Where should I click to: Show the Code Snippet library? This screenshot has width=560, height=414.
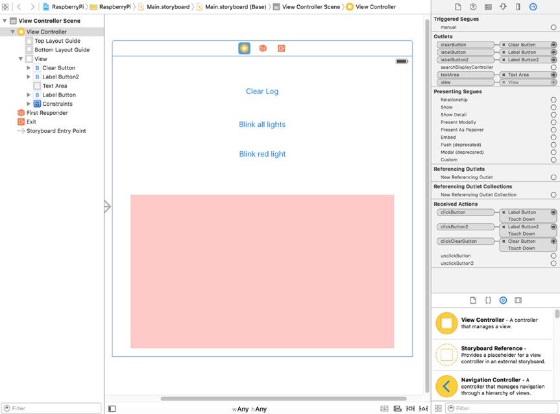point(487,300)
